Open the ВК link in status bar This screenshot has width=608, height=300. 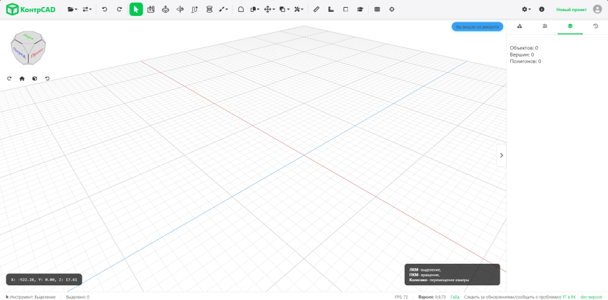point(573,297)
